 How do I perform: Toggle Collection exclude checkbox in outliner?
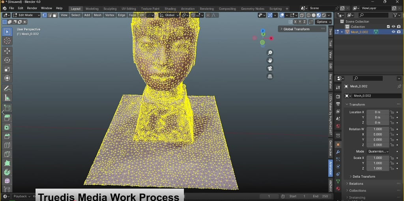tap(388, 26)
